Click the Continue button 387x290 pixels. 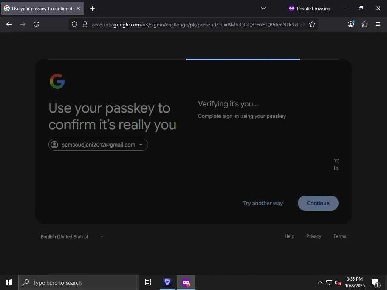click(318, 203)
